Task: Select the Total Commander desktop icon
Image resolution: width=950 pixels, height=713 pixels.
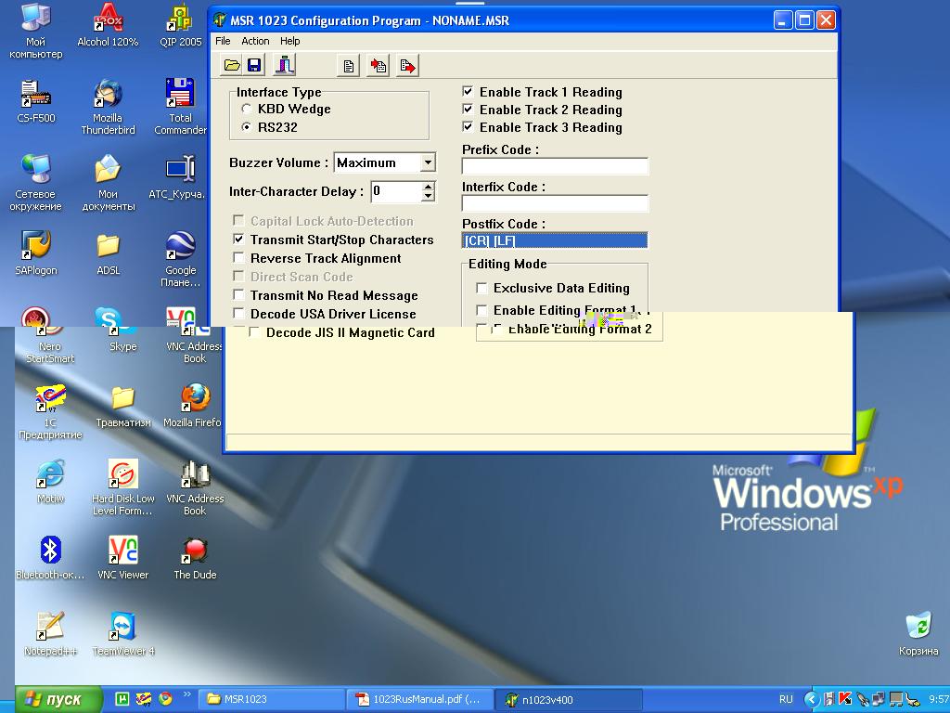Action: pos(181,107)
